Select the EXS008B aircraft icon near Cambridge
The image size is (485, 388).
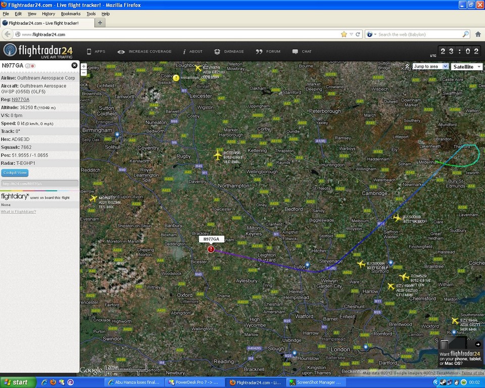click(x=398, y=218)
